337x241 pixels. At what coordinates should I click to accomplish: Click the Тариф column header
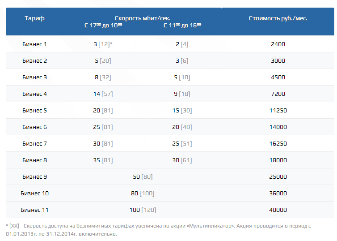34,18
